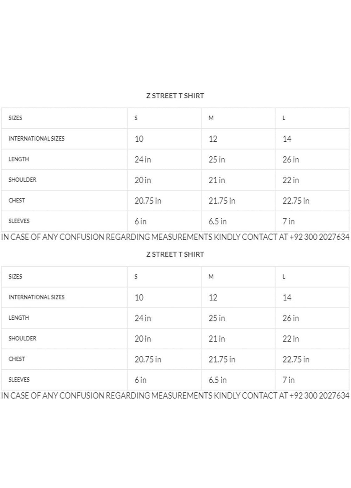Click the 24 in length value in the top table
Screen dimensions: 351x488
[143, 160]
